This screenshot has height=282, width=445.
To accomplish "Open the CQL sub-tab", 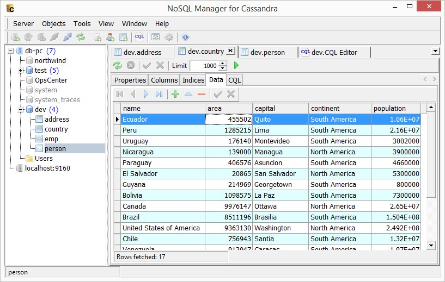I will (234, 80).
